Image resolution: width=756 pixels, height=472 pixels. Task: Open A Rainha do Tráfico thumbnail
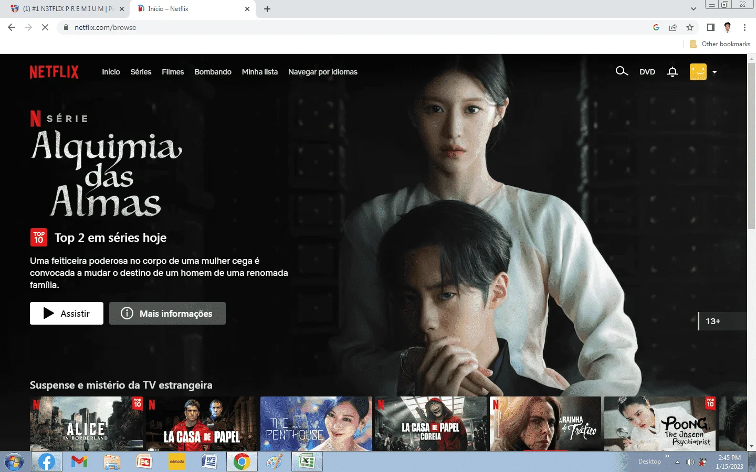coord(545,424)
